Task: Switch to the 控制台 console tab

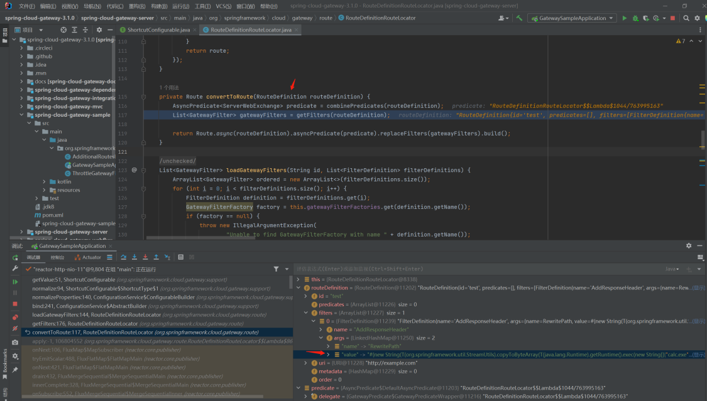Action: pyautogui.click(x=57, y=257)
